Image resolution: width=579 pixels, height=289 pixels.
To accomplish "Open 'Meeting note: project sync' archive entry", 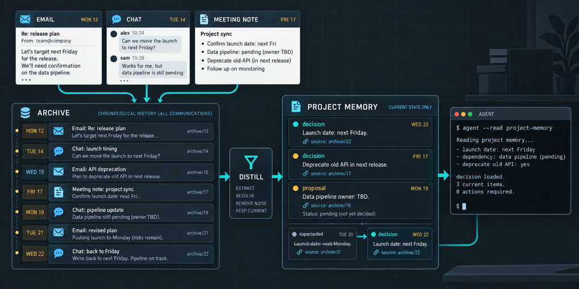I will point(131,193).
